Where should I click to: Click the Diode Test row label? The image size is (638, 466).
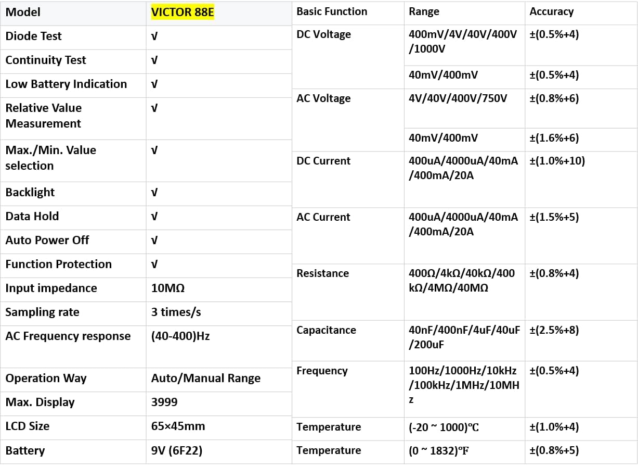[33, 36]
